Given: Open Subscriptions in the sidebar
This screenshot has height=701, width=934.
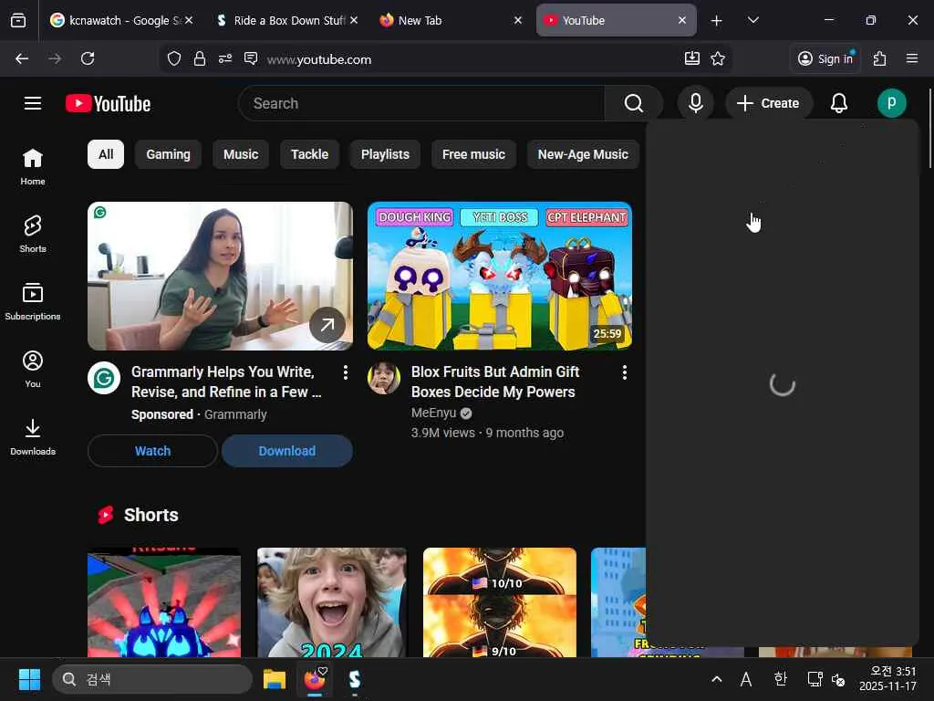Looking at the screenshot, I should 33,301.
